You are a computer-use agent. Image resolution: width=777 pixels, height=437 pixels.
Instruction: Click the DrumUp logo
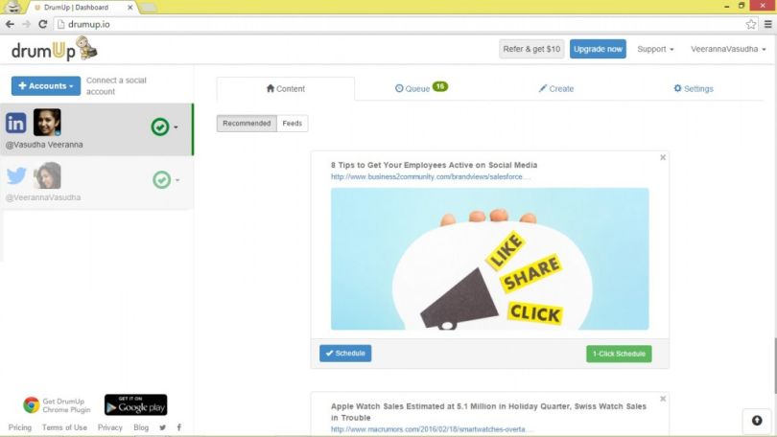55,49
